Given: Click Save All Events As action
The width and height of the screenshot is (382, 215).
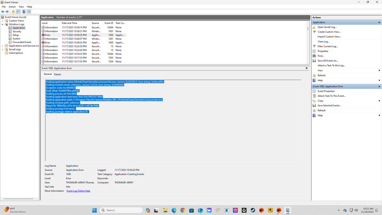Looking at the screenshot, I should tap(328, 61).
